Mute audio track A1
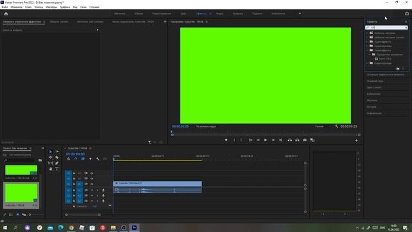 point(91,190)
